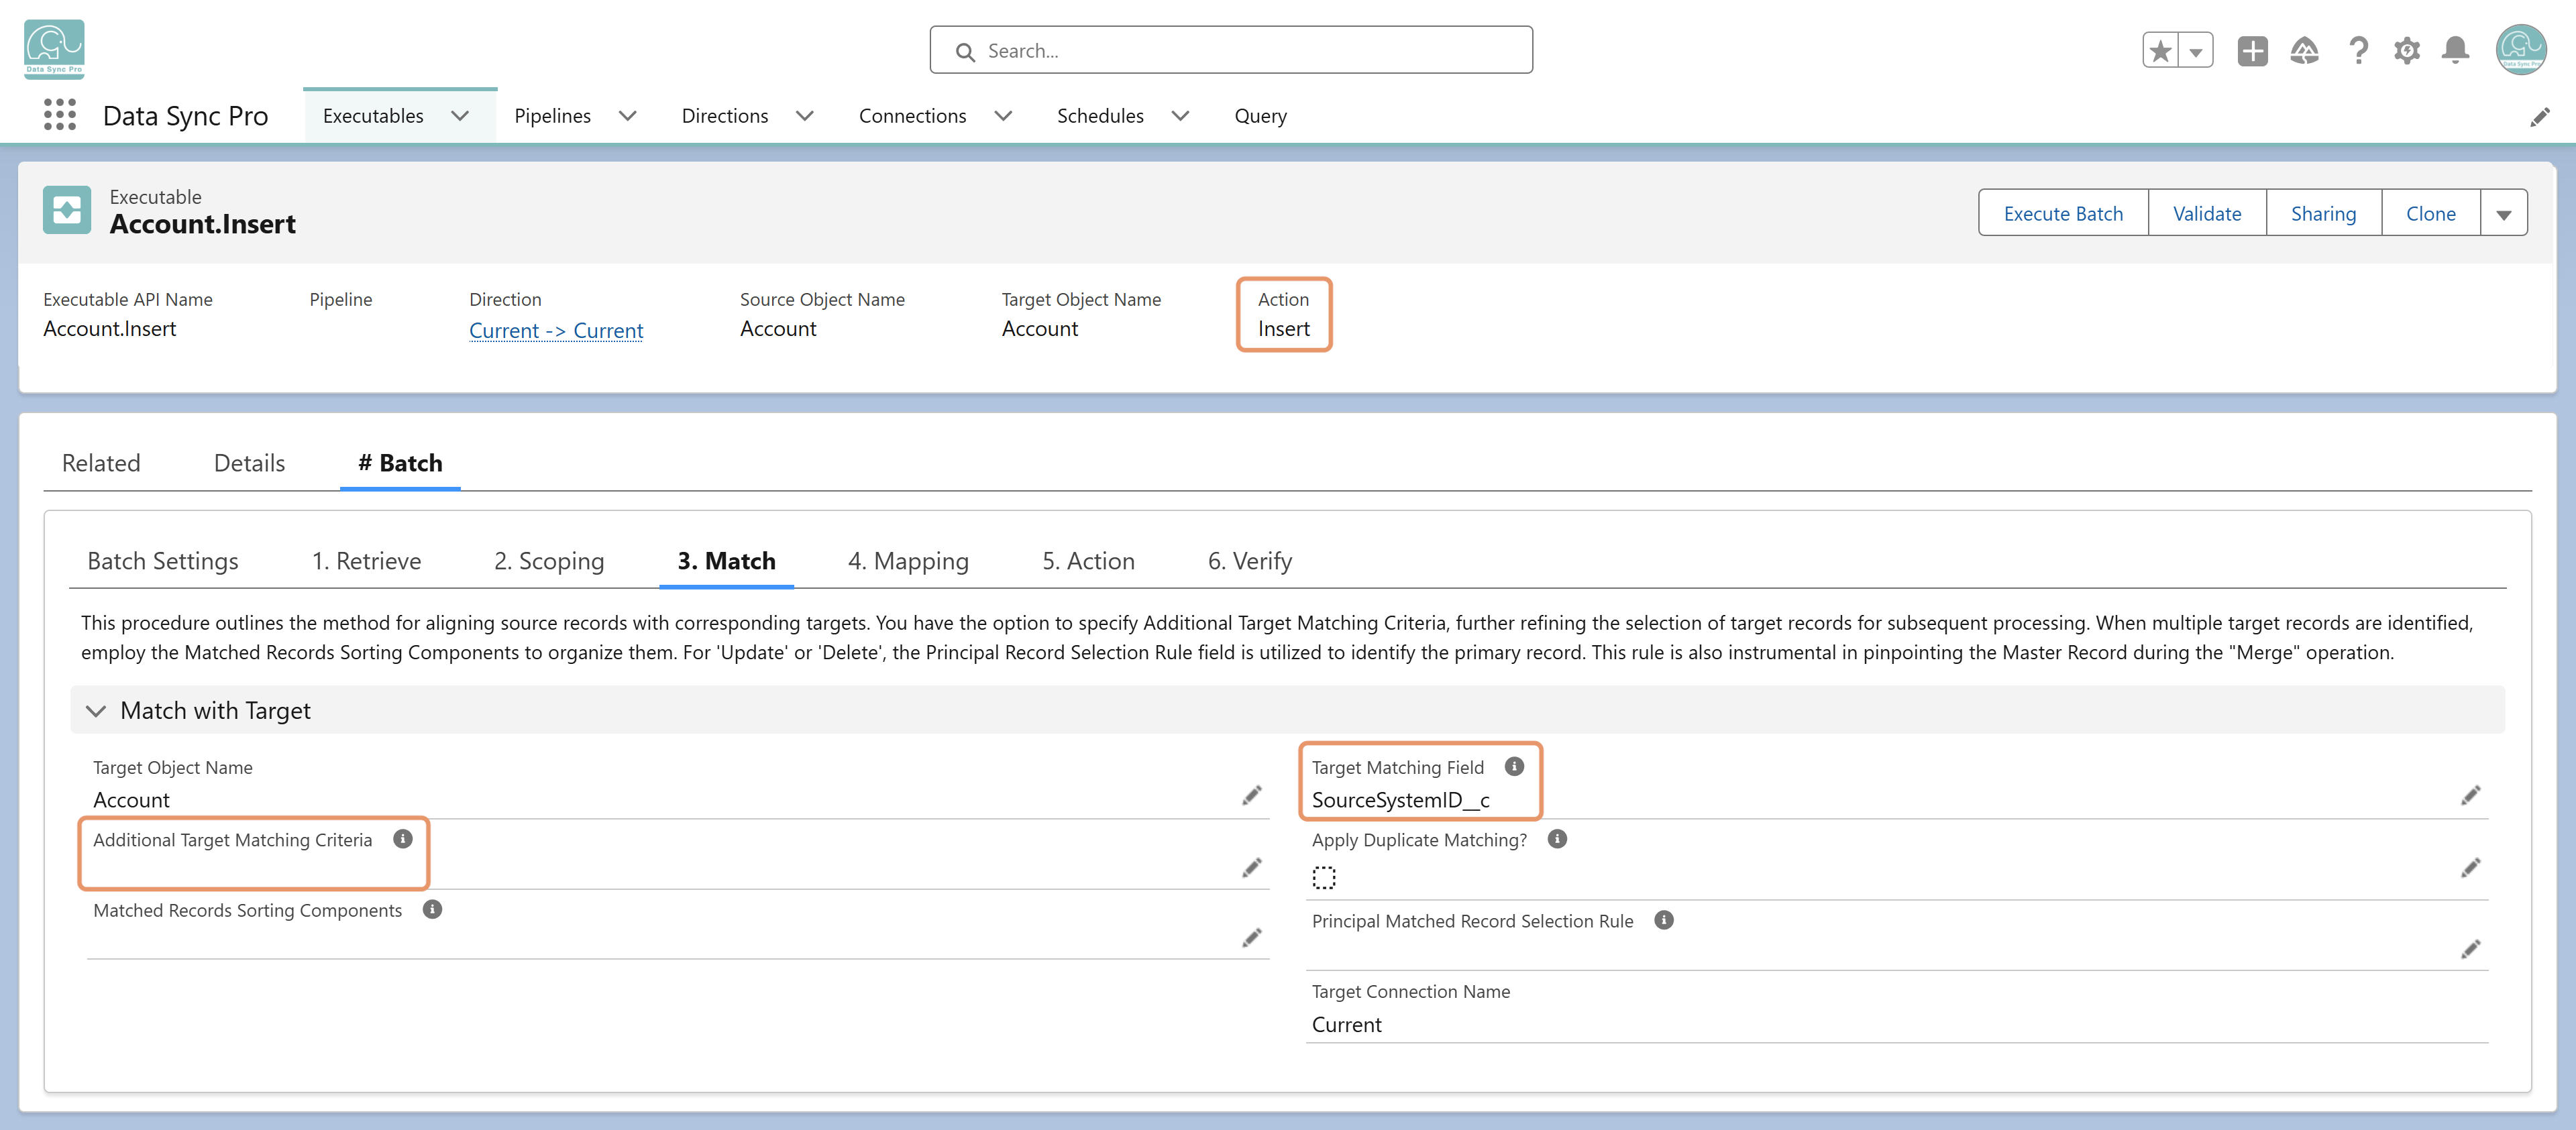
Task: Open the 1. Retrieve sub-tab
Action: pyautogui.click(x=366, y=561)
